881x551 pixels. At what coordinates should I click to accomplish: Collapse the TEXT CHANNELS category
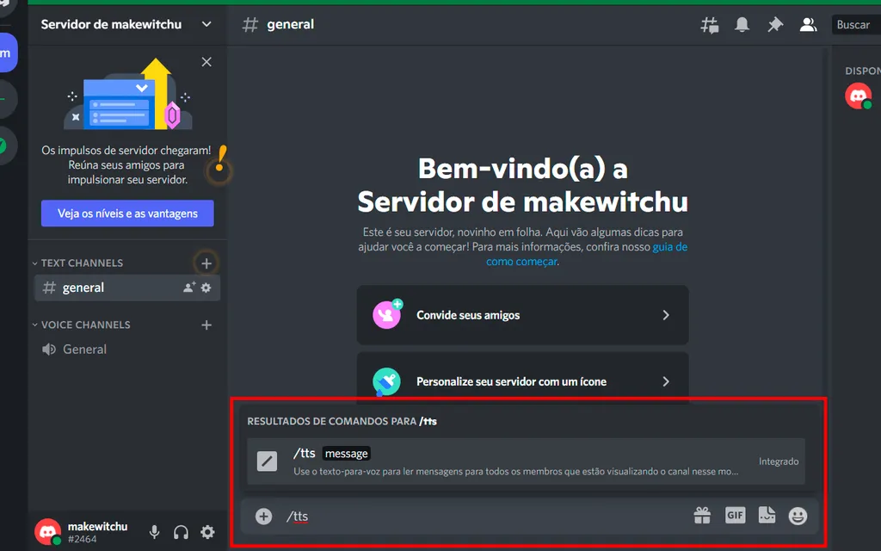click(x=80, y=263)
